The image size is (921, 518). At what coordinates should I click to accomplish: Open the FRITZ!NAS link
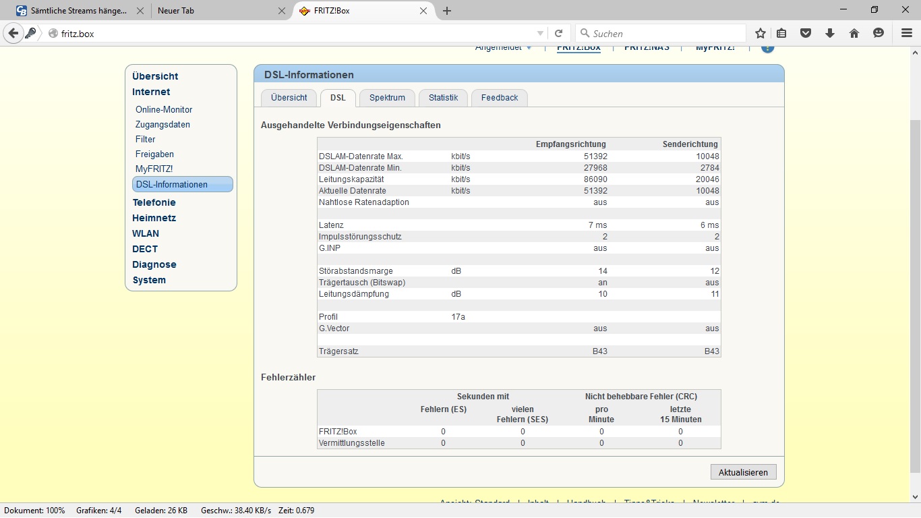[x=647, y=47]
